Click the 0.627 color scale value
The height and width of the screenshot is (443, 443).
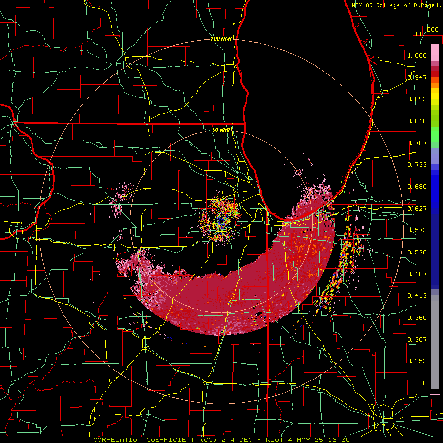[417, 209]
